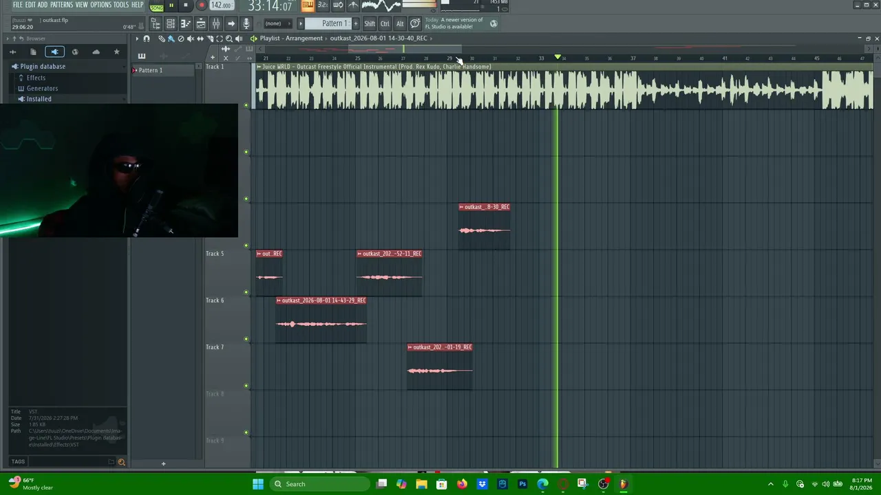Open the TOOLS menu
This screenshot has height=495, width=881.
point(121,5)
